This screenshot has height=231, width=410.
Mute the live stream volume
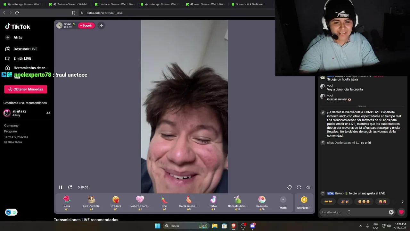(x=308, y=187)
